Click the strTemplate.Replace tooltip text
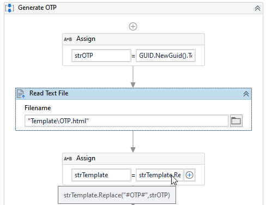The image size is (266, 205). [x=117, y=195]
